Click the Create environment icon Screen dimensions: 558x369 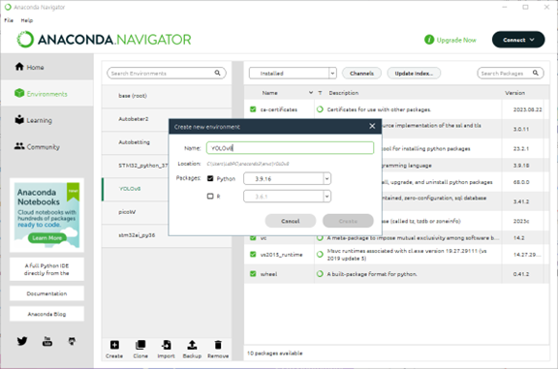tap(114, 345)
